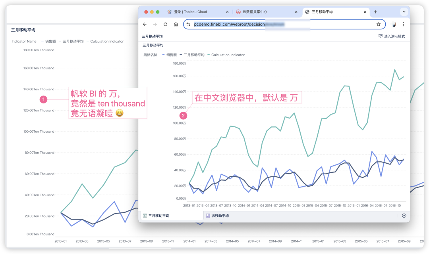Click the table icon on 求移动平均 bottom tab
429x254 pixels.
[x=208, y=216]
